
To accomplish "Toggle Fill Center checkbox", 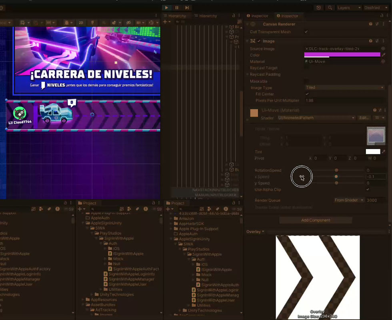I will tap(307, 94).
